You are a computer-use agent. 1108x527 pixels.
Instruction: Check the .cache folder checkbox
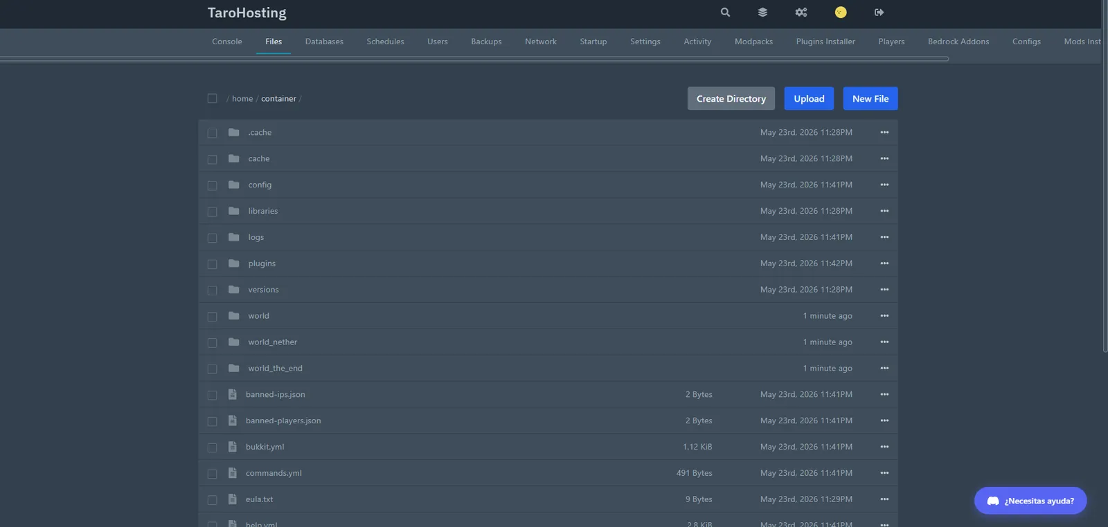213,133
